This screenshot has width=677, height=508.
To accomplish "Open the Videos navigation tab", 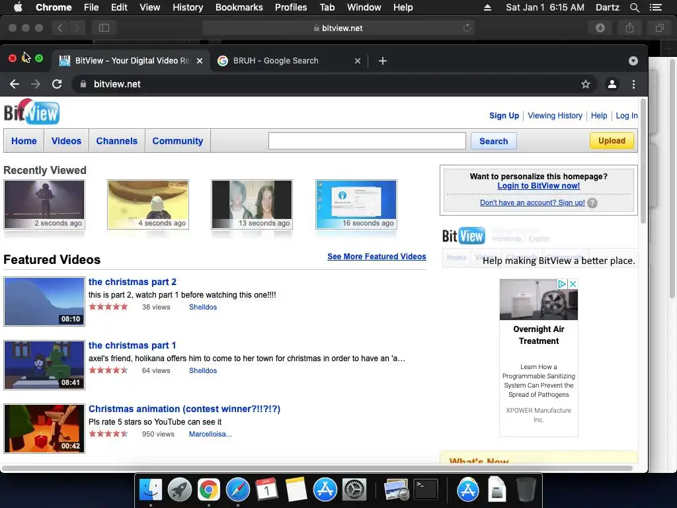I will click(67, 141).
